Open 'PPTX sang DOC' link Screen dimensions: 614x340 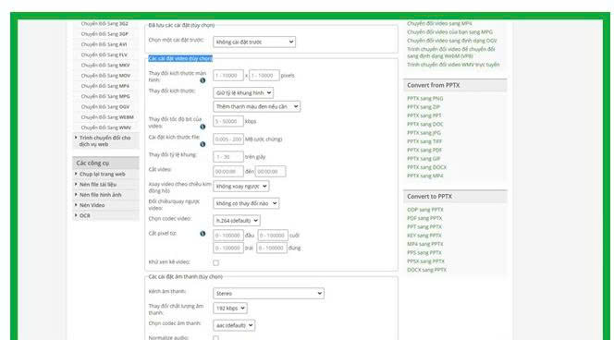pos(425,125)
